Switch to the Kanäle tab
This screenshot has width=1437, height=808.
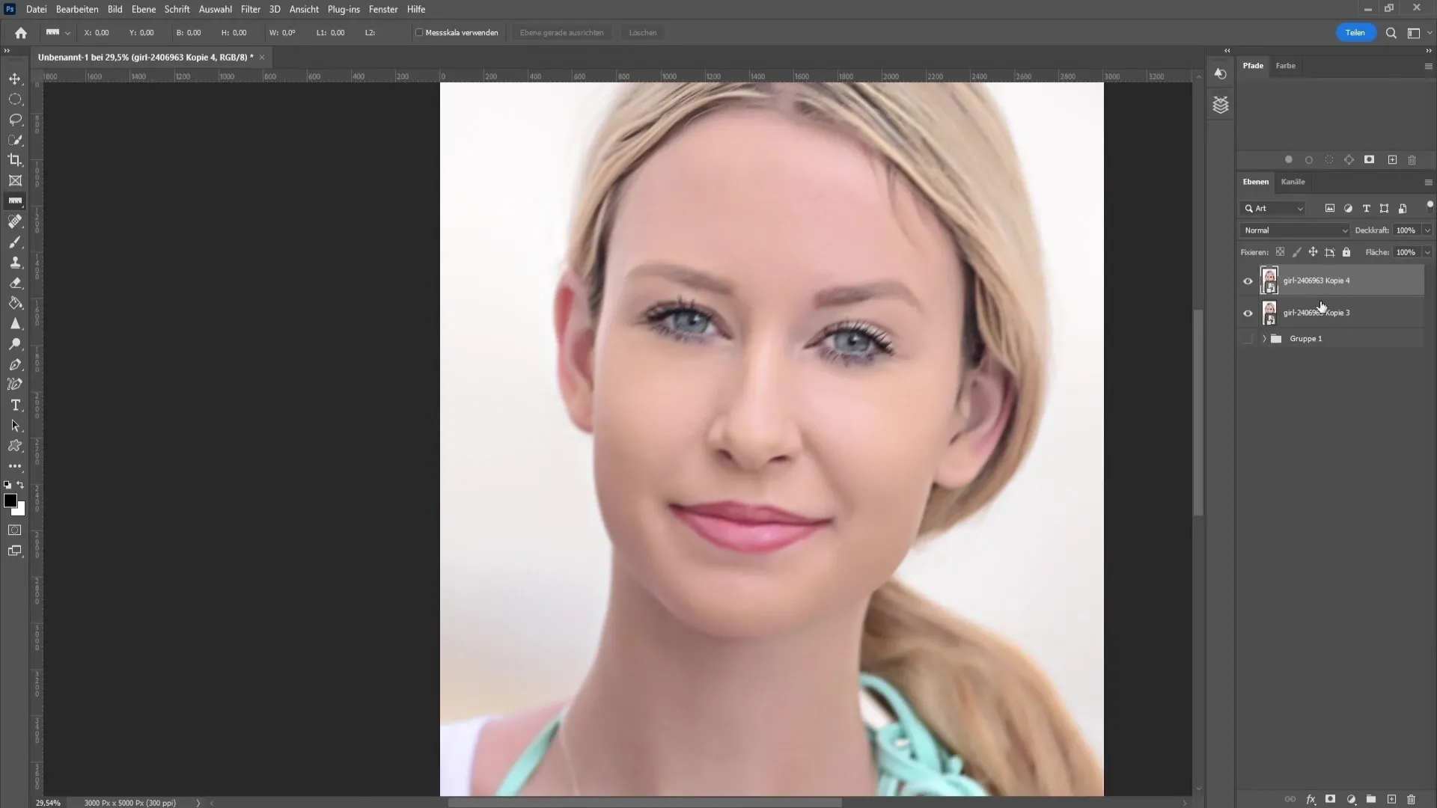click(1293, 182)
